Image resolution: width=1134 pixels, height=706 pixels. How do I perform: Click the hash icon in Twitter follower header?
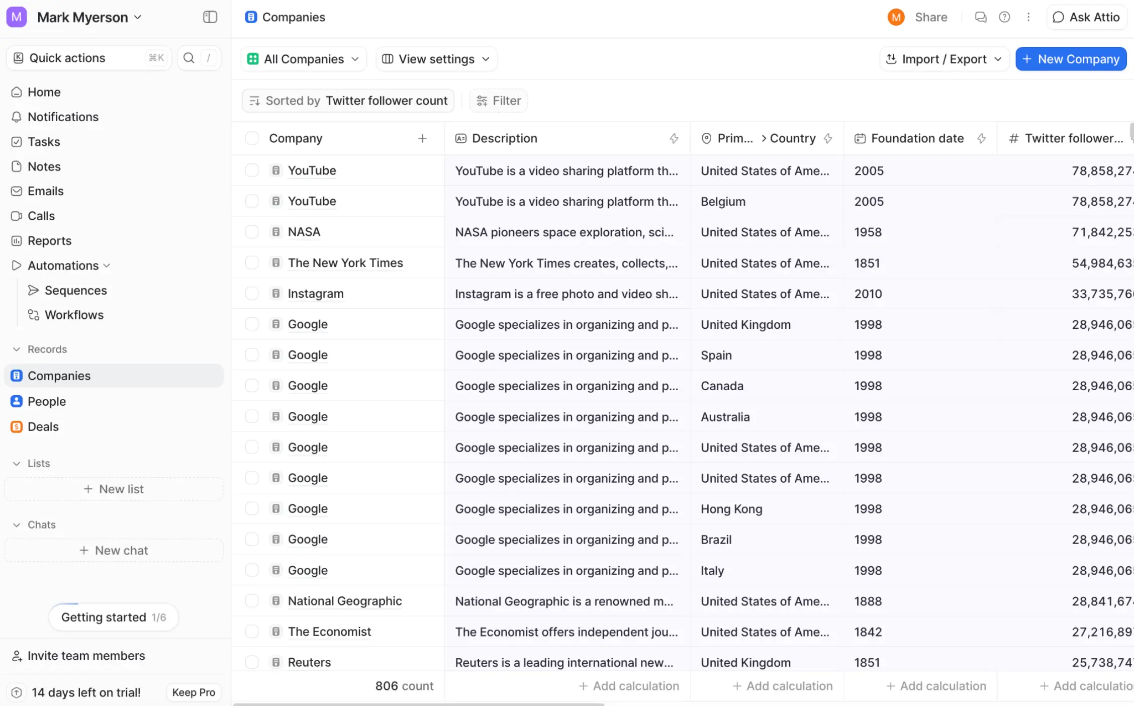point(1014,138)
